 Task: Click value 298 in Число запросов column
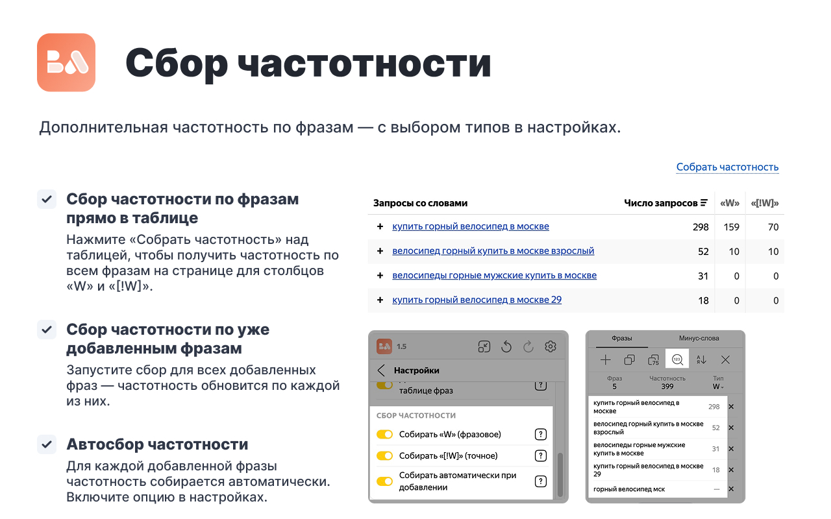701,227
